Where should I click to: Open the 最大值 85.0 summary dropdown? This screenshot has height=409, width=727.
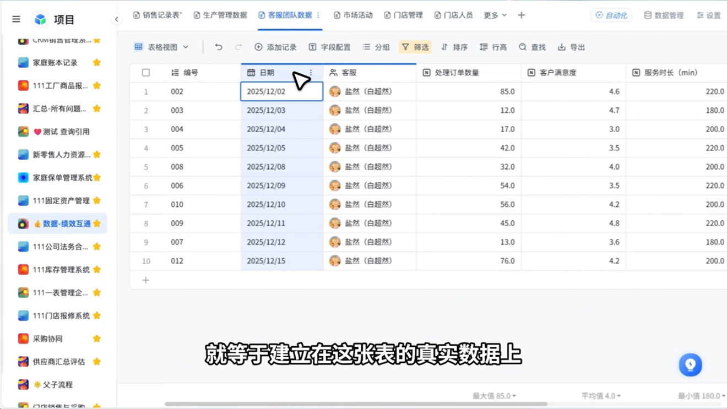[x=494, y=396]
